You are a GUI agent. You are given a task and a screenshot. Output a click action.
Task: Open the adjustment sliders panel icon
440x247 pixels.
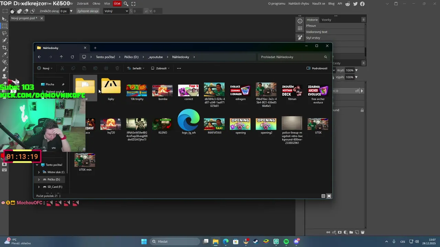tap(300, 29)
